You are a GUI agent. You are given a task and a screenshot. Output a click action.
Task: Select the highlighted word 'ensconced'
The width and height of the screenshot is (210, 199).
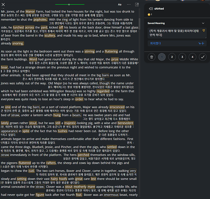pyautogui.click(x=117, y=107)
